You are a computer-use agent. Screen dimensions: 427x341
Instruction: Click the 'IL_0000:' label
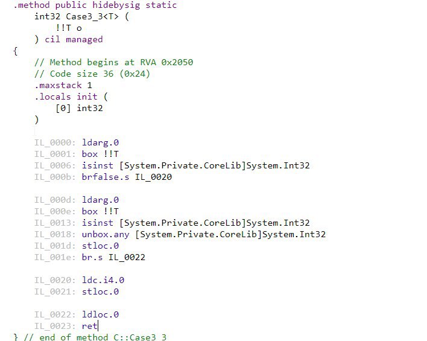click(x=55, y=142)
